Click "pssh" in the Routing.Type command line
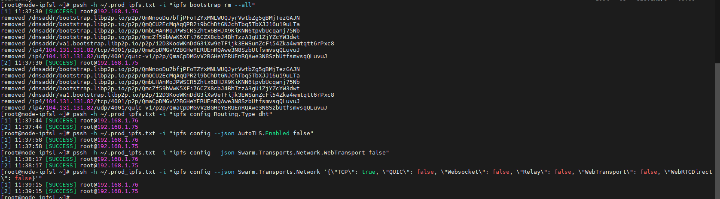The width and height of the screenshot is (720, 199). click(x=79, y=114)
